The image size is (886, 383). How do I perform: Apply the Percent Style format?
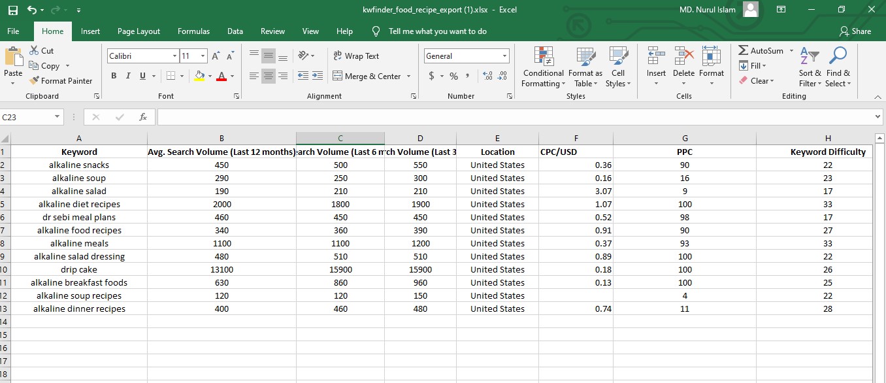pyautogui.click(x=453, y=76)
